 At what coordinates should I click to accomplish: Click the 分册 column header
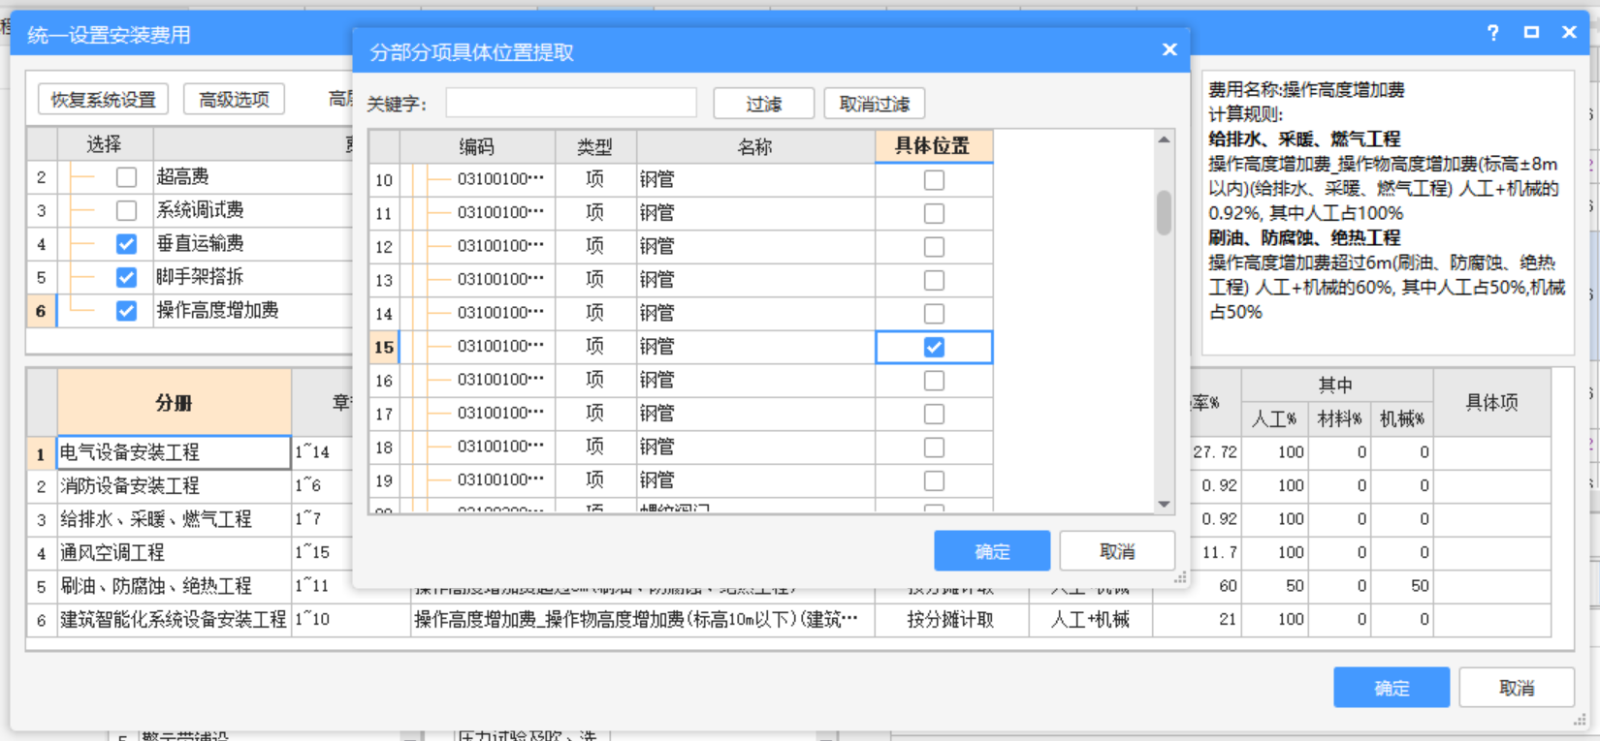tap(174, 402)
